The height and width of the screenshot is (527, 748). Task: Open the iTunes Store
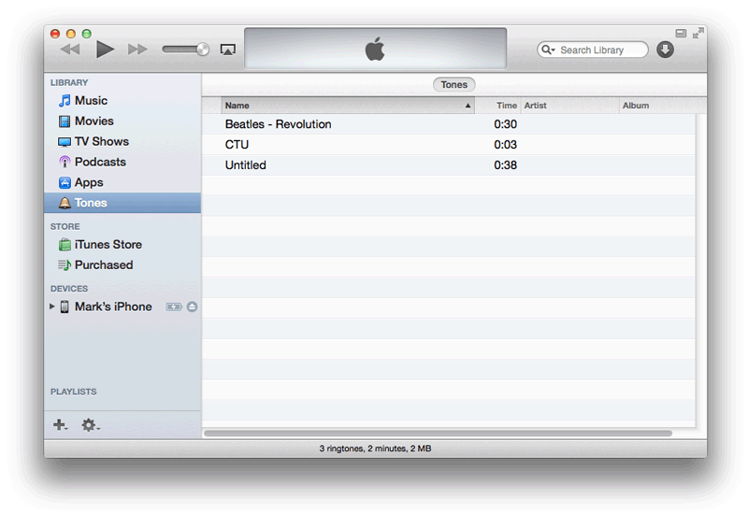pos(108,245)
